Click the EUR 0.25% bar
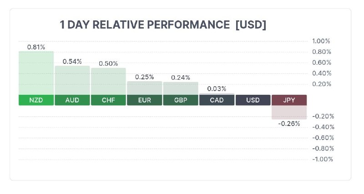This screenshot has height=194, width=364. 144,88
